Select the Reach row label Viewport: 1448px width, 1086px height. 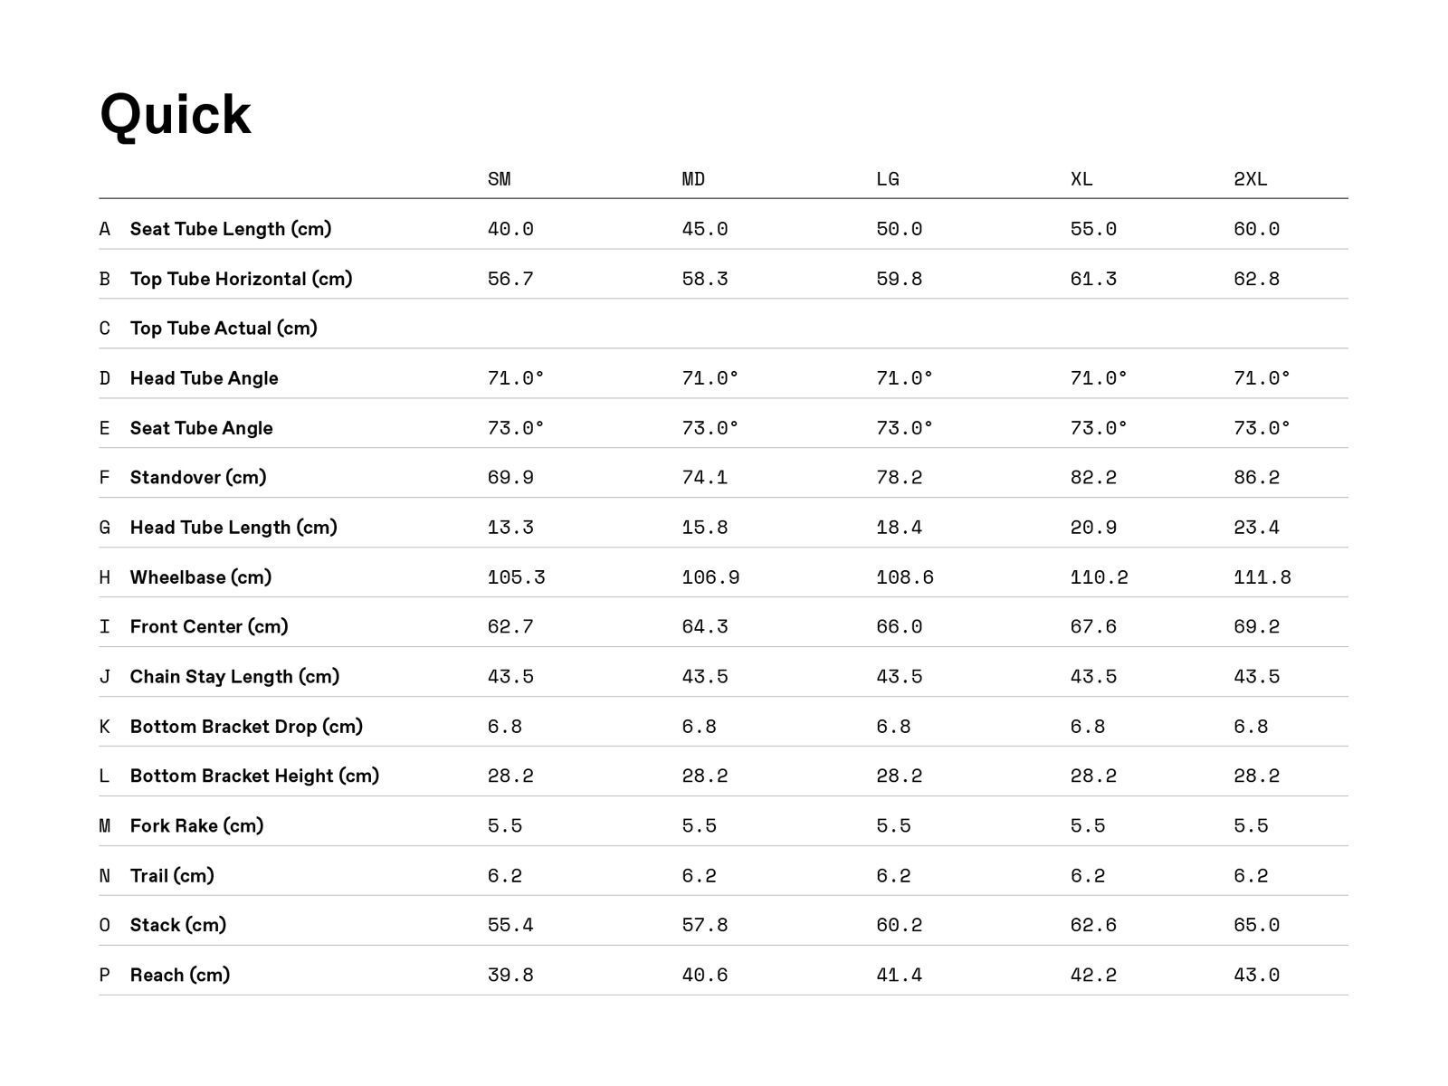(180, 975)
